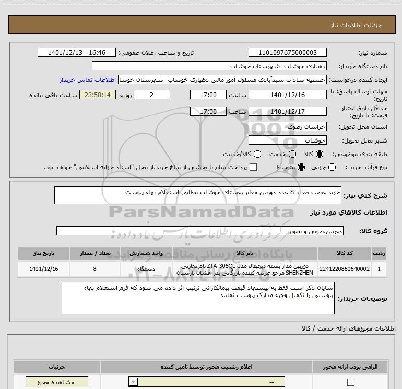Click the goods group field دوربین،صوتی و تصویر
This screenshot has height=389, width=402.
coord(200,231)
